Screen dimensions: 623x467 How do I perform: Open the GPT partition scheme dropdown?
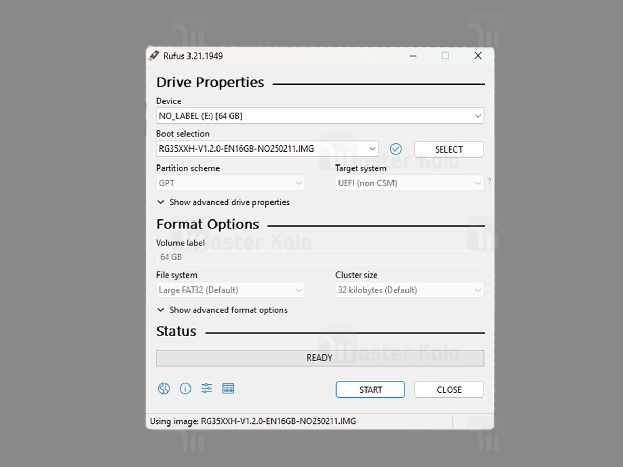point(231,183)
